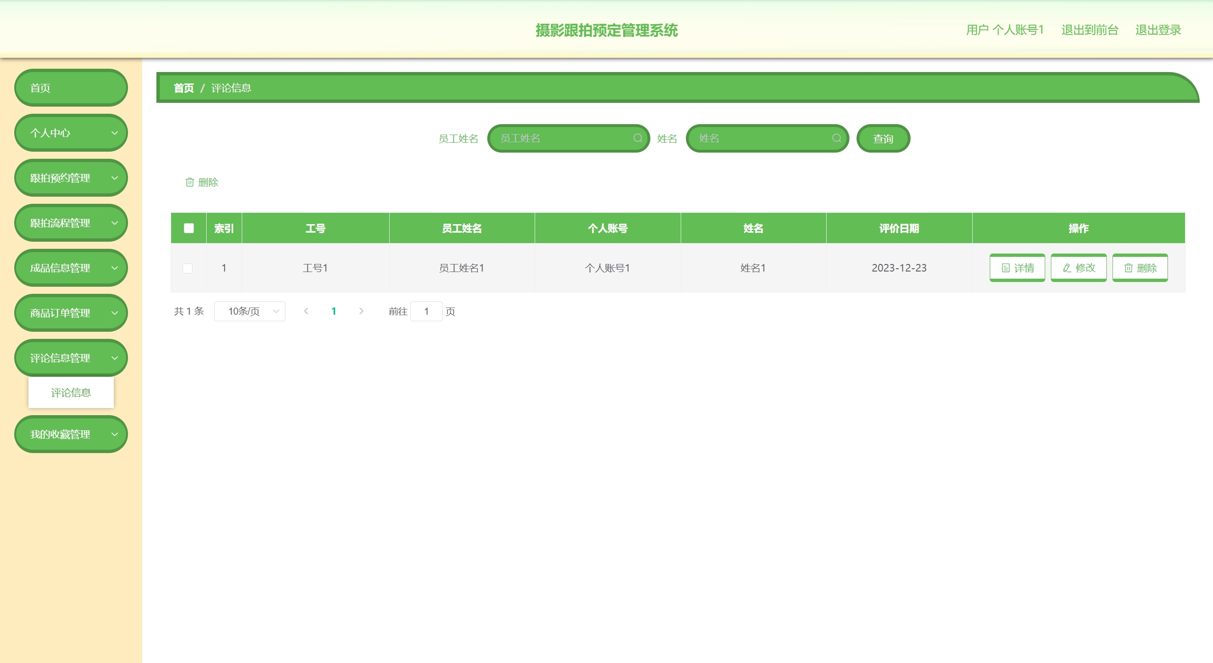The width and height of the screenshot is (1213, 663).
Task: Click the 查询 search button
Action: [x=883, y=138]
